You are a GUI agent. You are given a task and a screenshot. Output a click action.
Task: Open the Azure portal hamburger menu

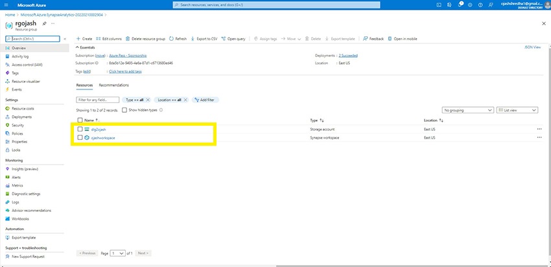6,5
